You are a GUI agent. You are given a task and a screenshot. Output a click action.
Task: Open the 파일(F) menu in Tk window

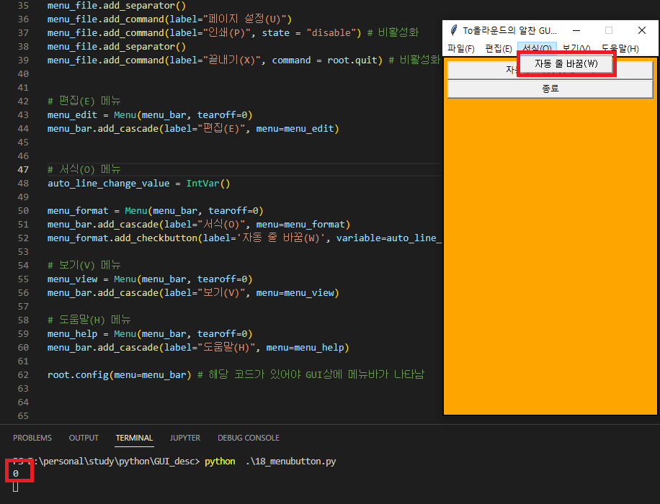click(461, 48)
